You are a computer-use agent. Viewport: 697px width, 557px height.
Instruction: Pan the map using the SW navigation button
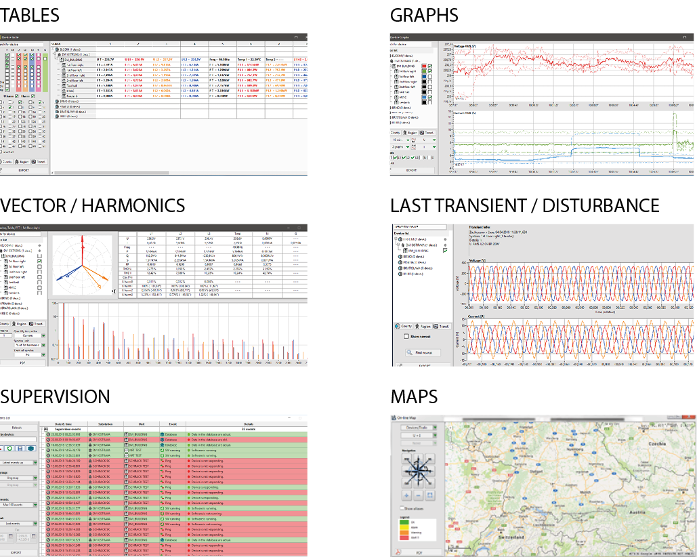[x=406, y=482]
